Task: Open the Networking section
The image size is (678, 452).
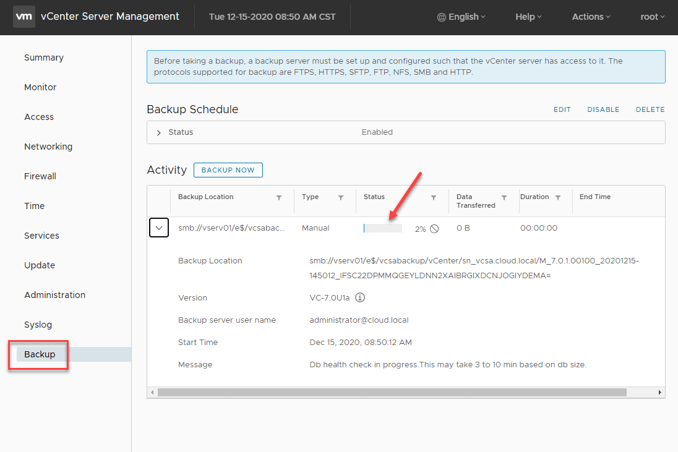Action: pos(48,147)
